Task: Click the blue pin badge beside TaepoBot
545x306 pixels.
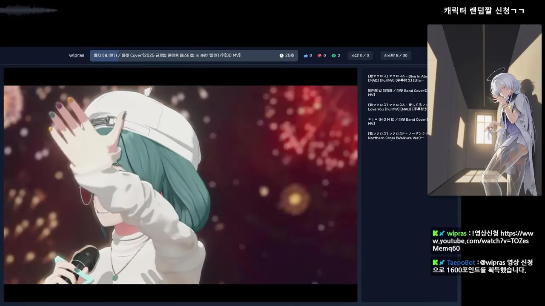Action: [442, 263]
